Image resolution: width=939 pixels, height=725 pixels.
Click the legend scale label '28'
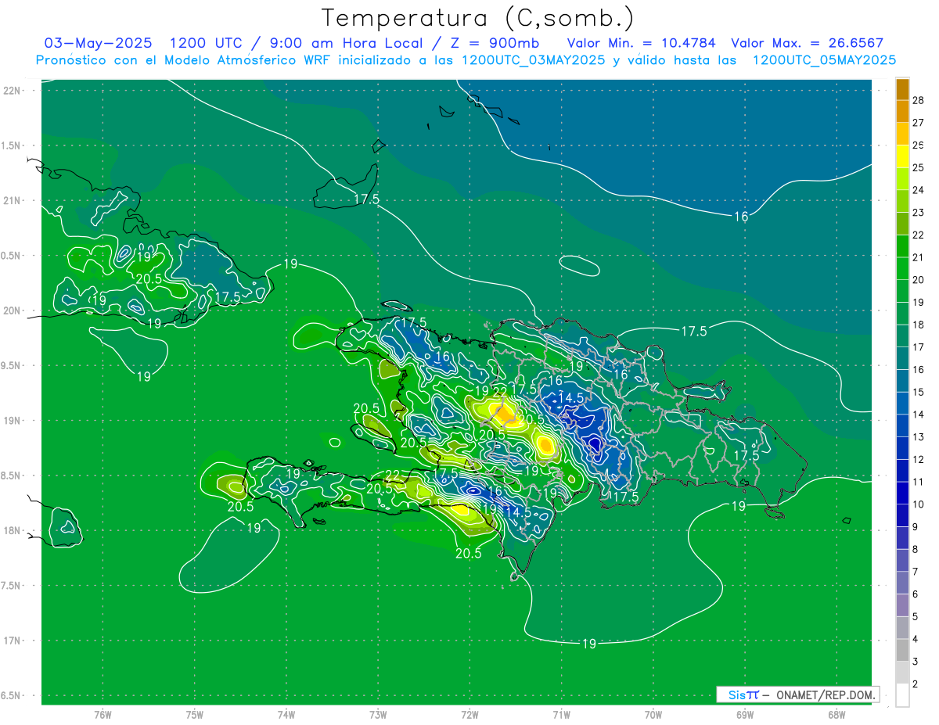click(x=918, y=101)
